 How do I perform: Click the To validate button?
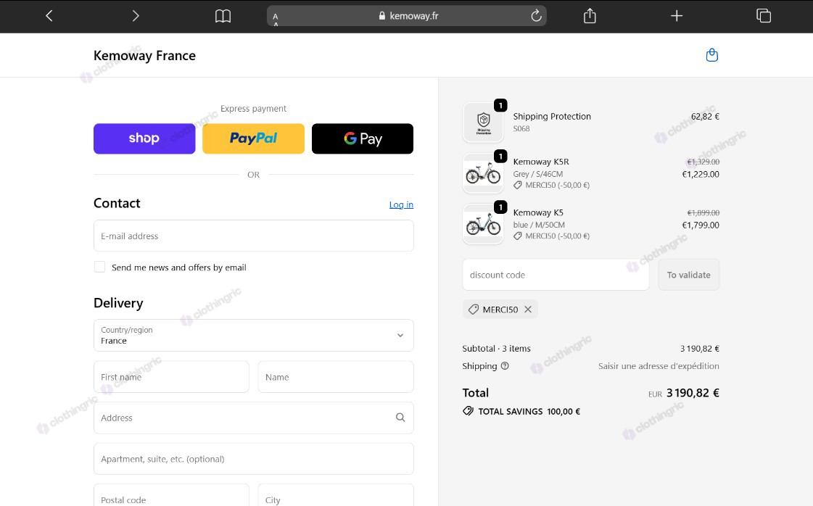click(x=688, y=275)
